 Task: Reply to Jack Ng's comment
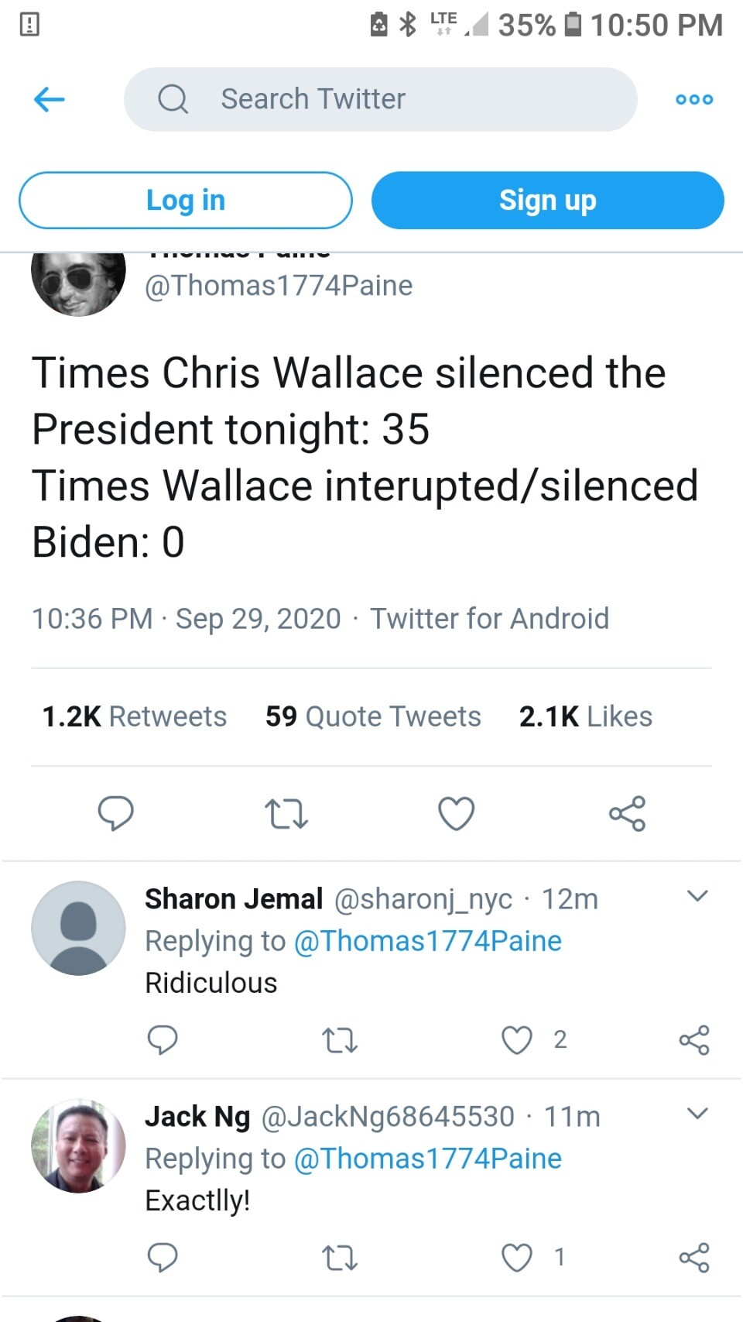coord(163,1258)
